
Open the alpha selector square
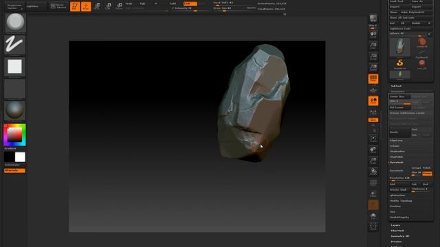click(x=14, y=67)
